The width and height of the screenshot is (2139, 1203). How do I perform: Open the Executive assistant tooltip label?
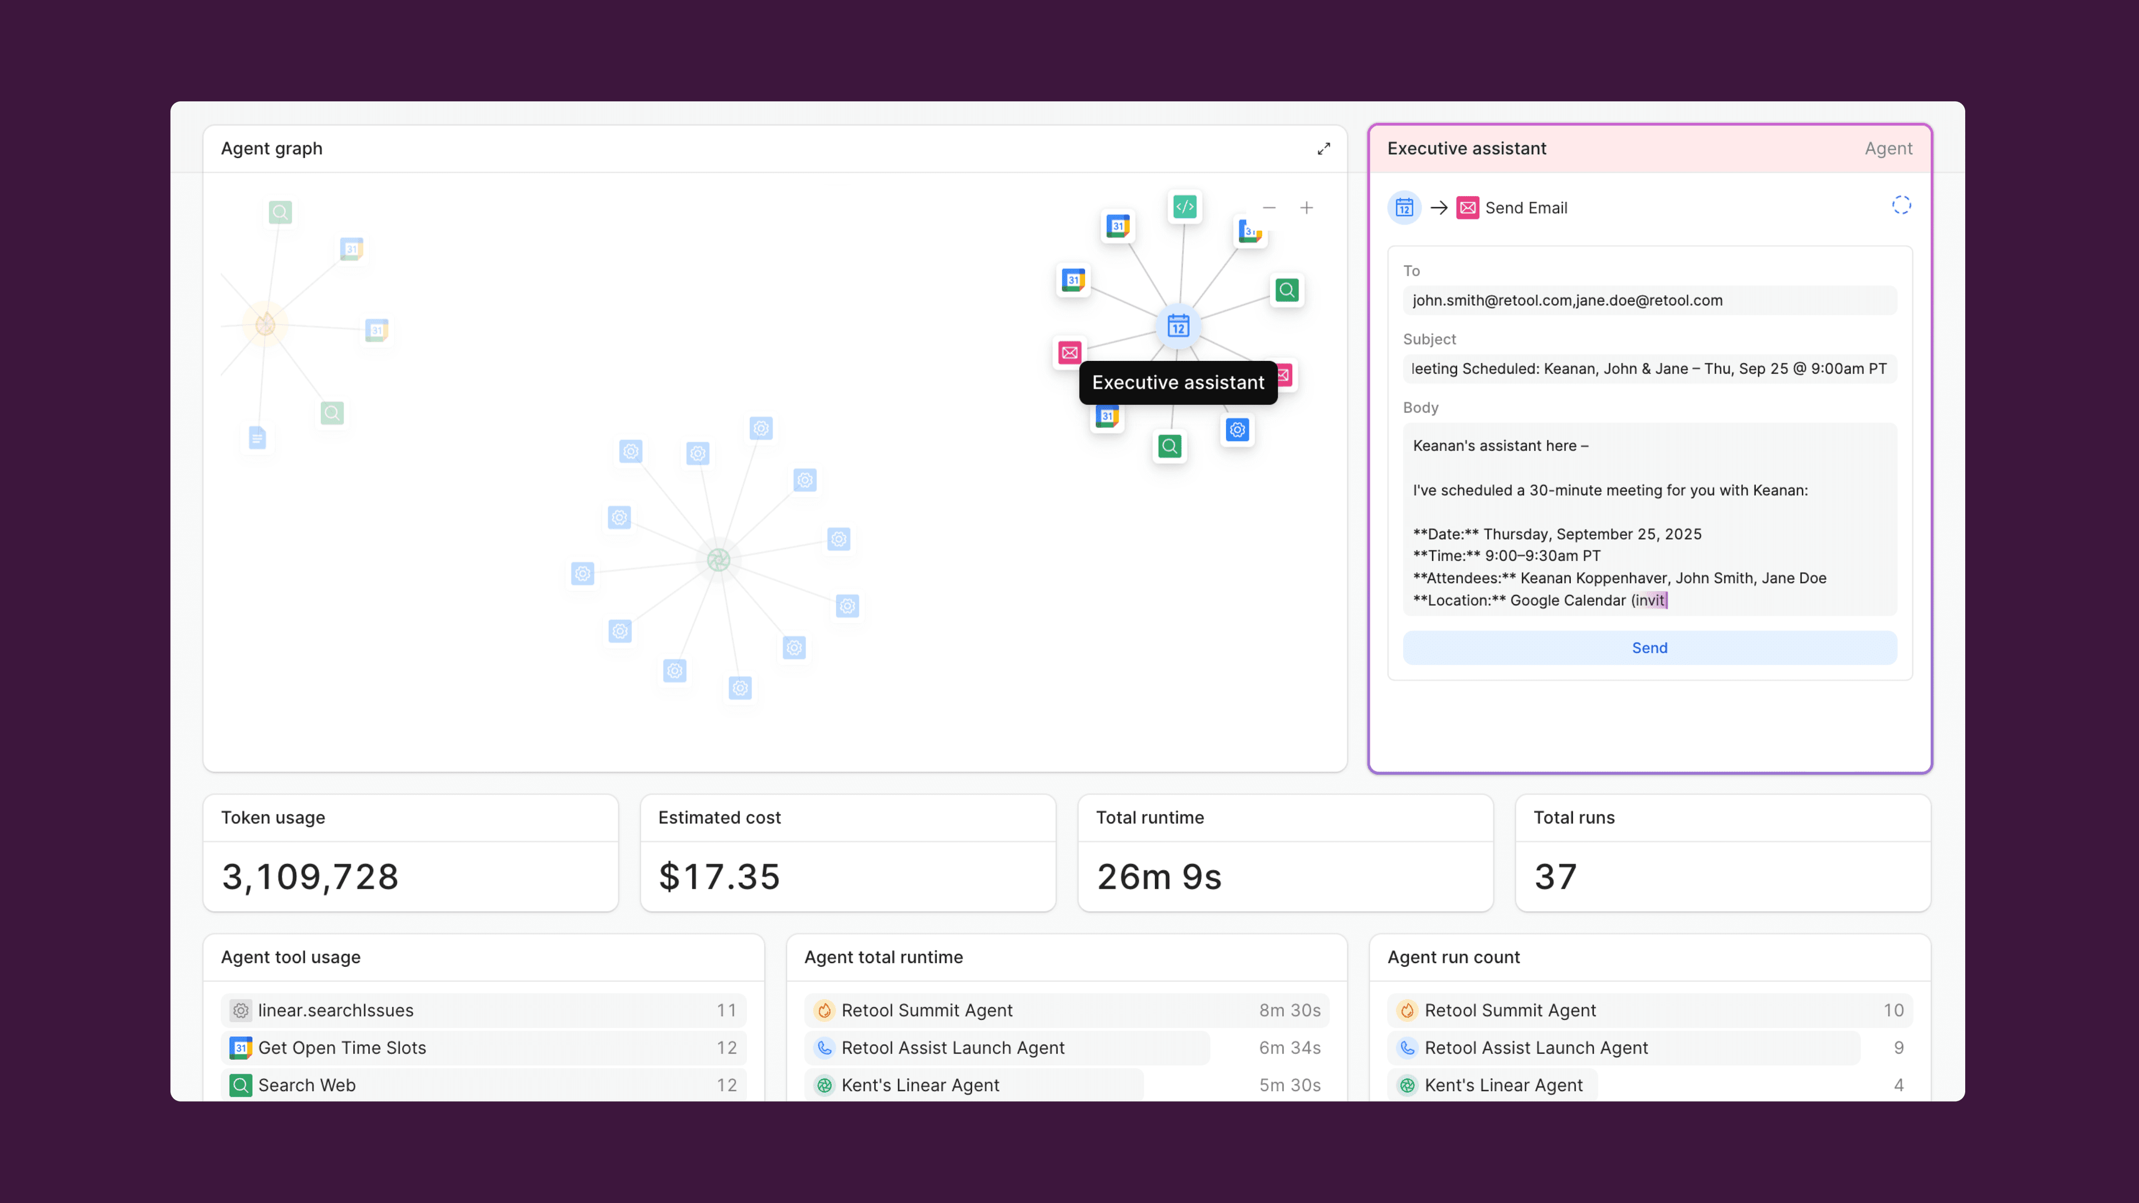coord(1178,383)
